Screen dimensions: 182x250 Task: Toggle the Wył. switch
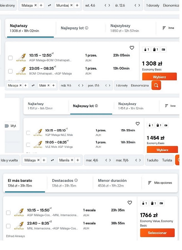7,126
